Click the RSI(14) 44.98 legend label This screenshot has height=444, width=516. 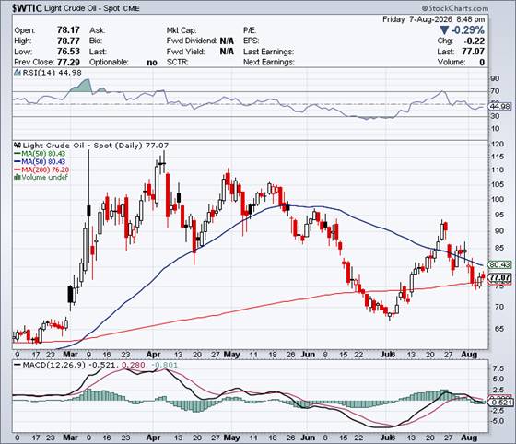tap(52, 73)
